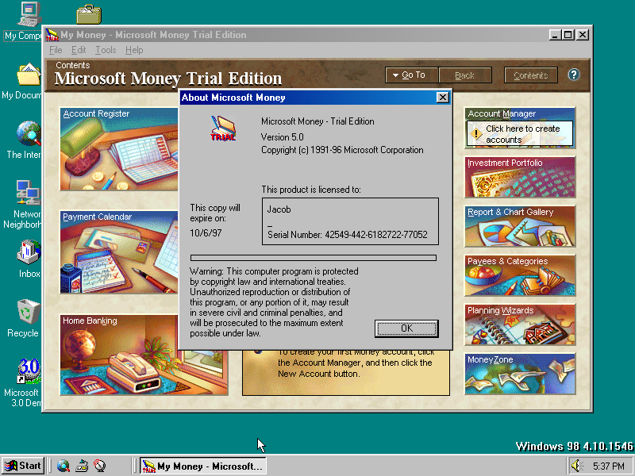Viewport: 635px width, 476px height.
Task: Launch Internet Explorer from the quick launch bar
Action: click(x=63, y=466)
